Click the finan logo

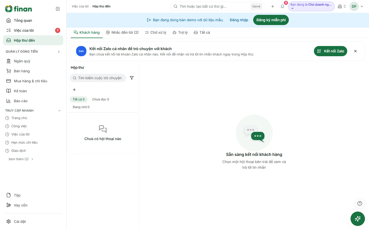point(18,9)
